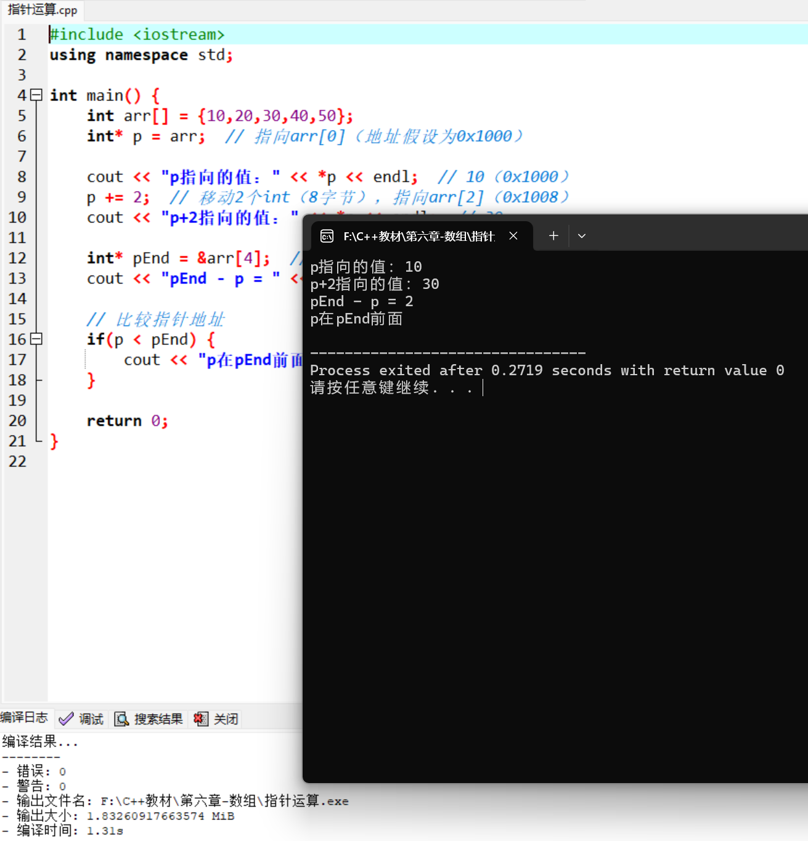
Task: Click the 关闭 panel button
Action: click(216, 719)
